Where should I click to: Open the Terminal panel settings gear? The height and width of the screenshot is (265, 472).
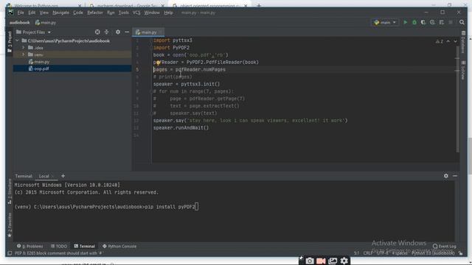(x=445, y=176)
